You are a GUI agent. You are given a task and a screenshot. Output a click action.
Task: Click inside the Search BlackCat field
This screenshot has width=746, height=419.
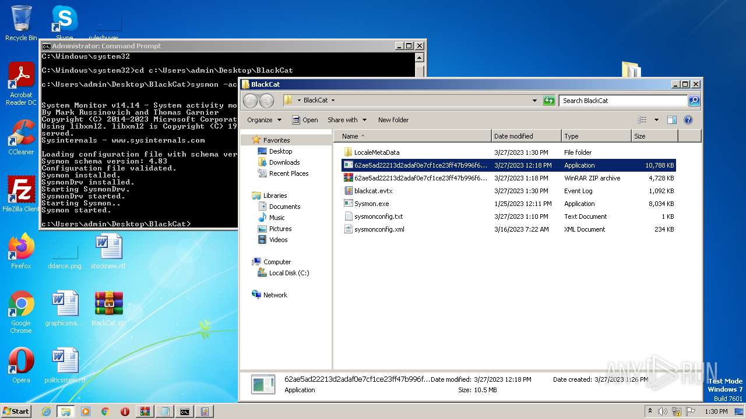point(623,100)
